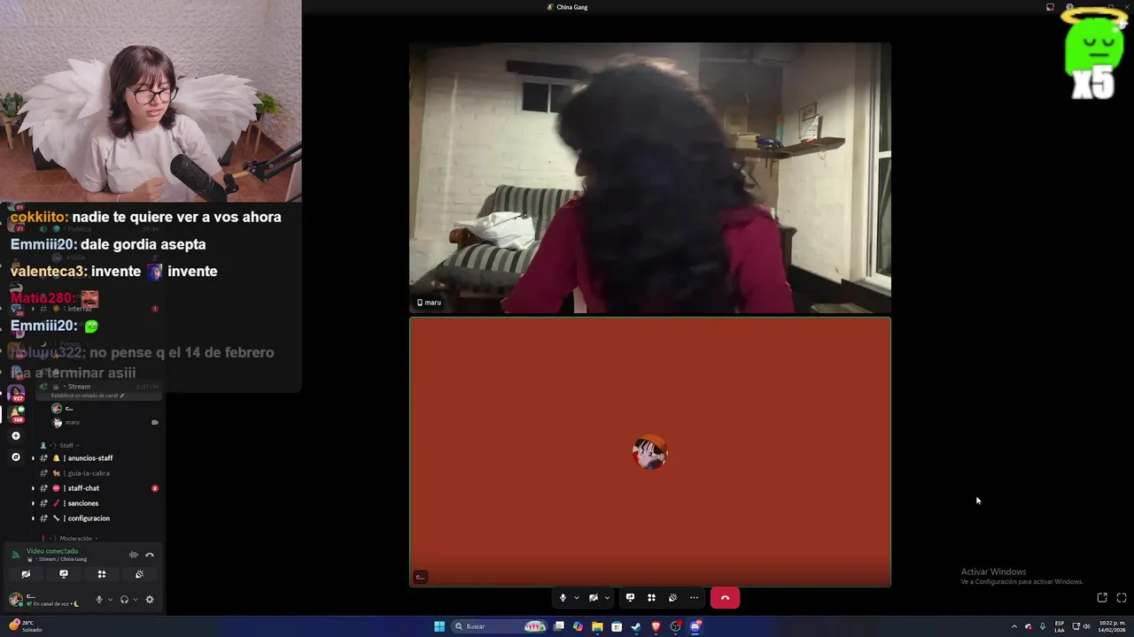1134x637 pixels.
Task: Start an activity from sidebar voice panel
Action: coord(102,574)
